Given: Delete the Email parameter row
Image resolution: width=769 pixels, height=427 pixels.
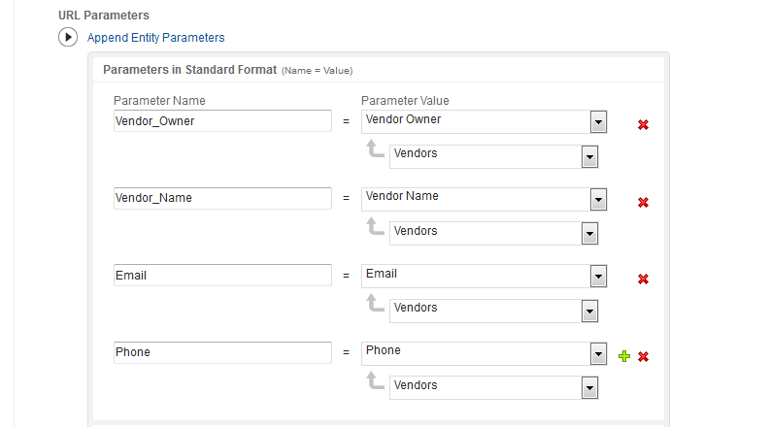Looking at the screenshot, I should (x=643, y=279).
